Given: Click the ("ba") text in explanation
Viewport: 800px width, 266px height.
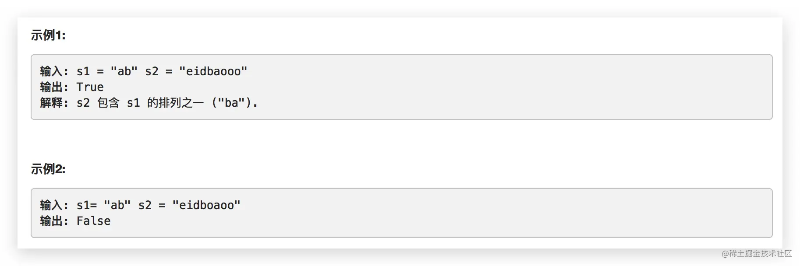Looking at the screenshot, I should (232, 103).
